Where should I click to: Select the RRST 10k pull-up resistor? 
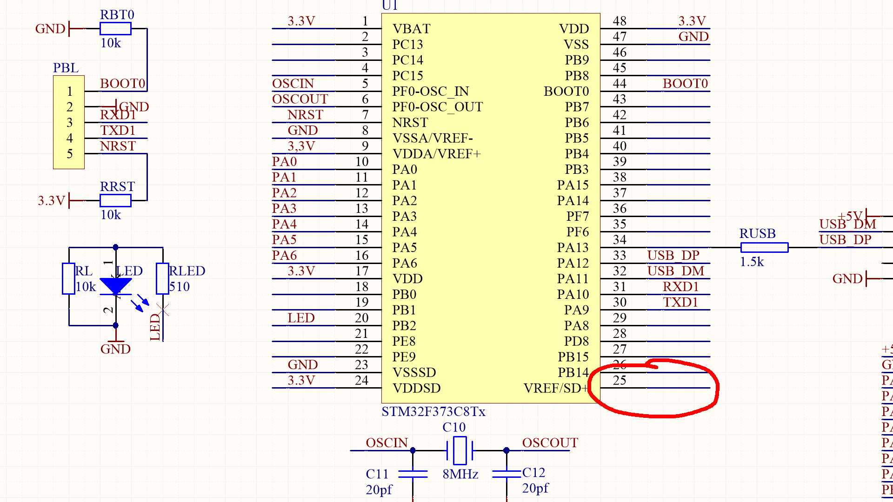click(114, 201)
